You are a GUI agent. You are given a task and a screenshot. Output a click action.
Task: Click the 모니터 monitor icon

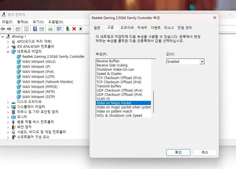13,117
